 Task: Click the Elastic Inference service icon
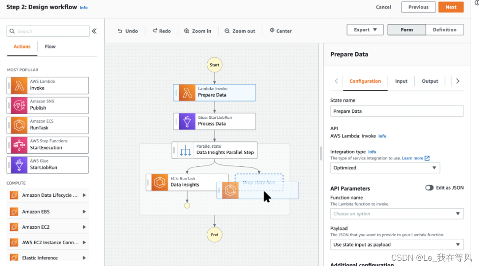[x=14, y=258]
